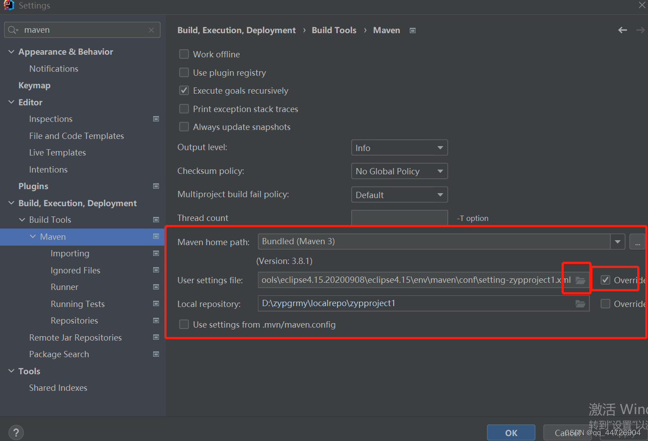This screenshot has width=648, height=441.
Task: Open Intentions settings page
Action: coord(48,169)
